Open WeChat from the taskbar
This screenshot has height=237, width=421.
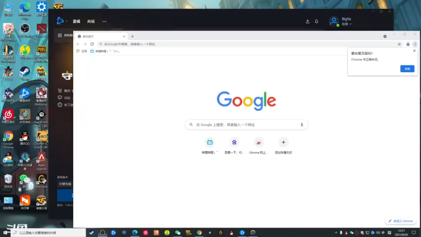point(178,232)
